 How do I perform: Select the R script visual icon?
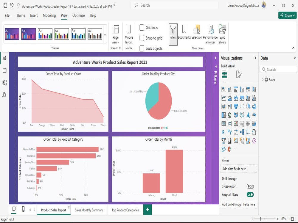tap(223, 132)
